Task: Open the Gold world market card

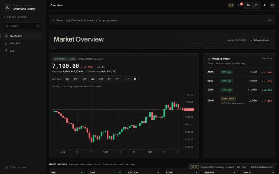Action: coord(105,171)
